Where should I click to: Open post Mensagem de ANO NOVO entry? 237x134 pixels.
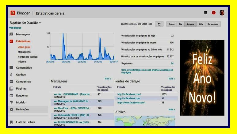point(72,101)
